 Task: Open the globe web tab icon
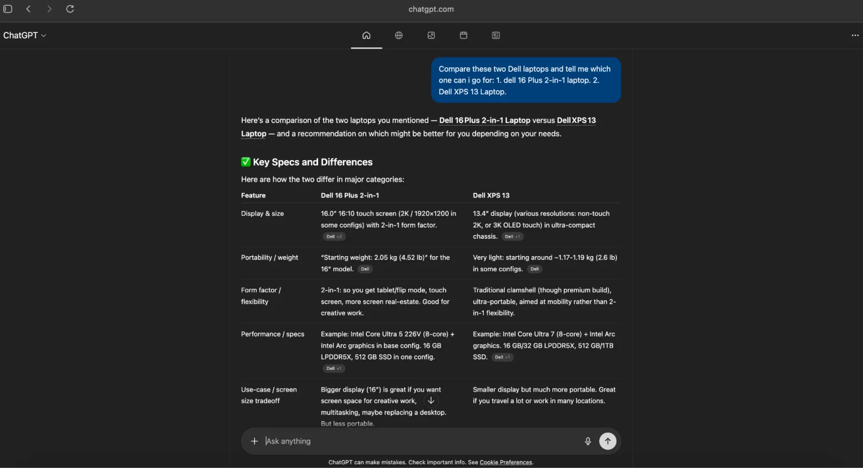(399, 35)
